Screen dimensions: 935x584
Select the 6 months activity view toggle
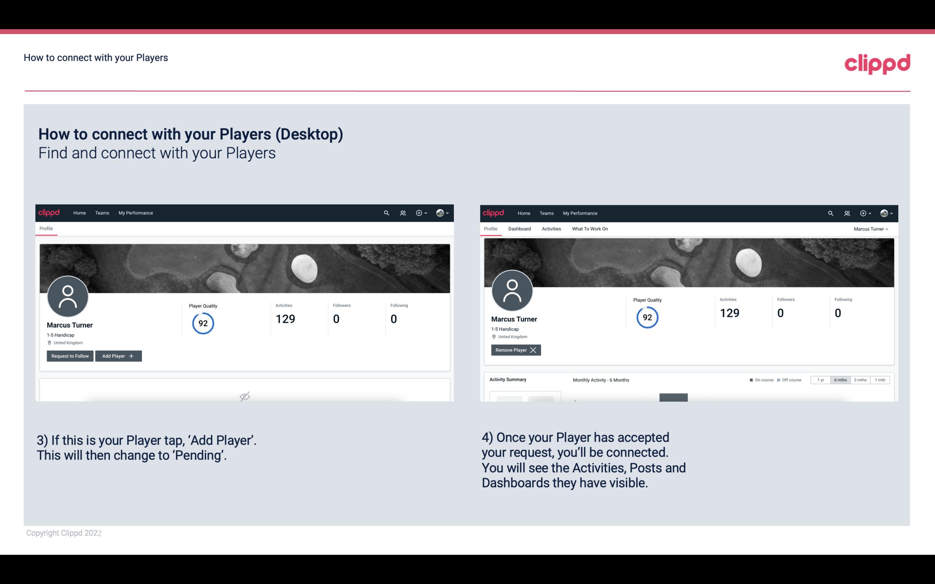839,380
